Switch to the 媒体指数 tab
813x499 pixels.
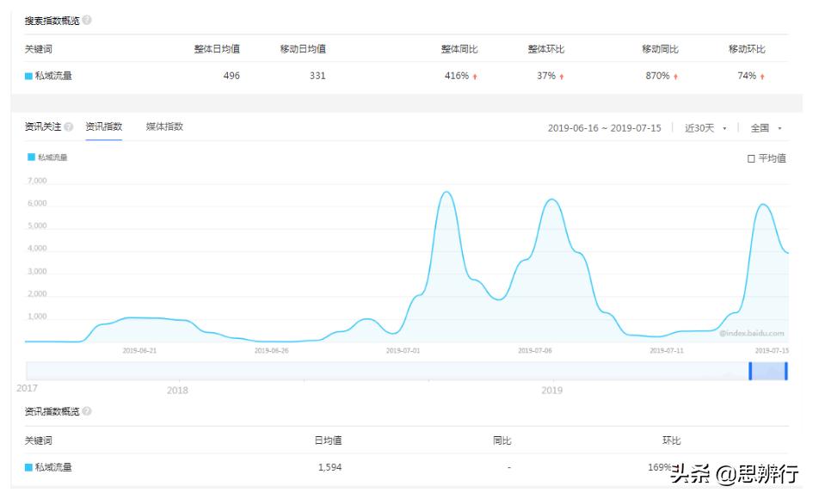pyautogui.click(x=164, y=126)
